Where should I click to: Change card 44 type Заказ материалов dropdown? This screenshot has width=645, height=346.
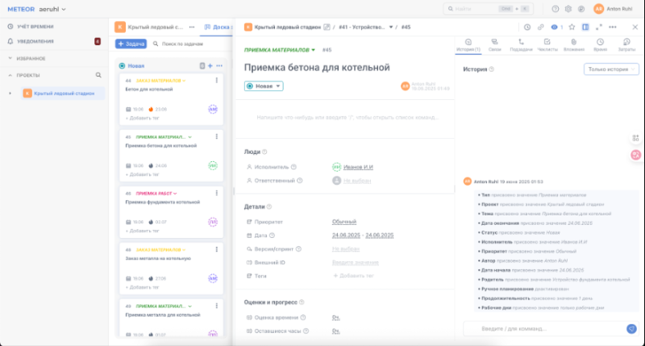point(160,81)
